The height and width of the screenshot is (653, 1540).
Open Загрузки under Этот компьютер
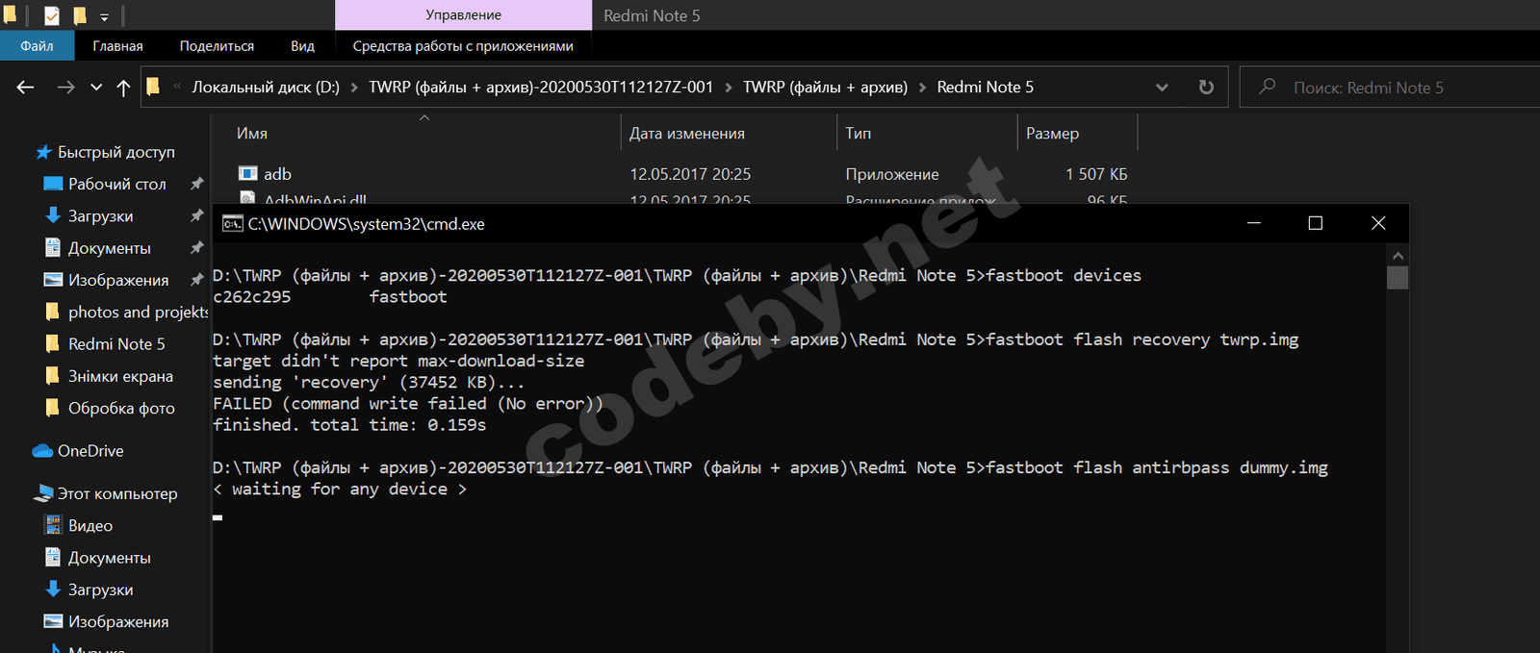click(100, 590)
